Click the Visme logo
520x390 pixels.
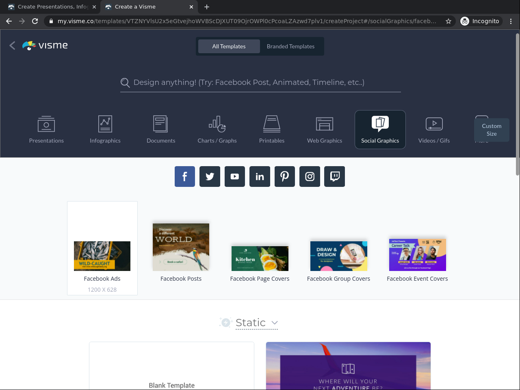[x=45, y=45]
